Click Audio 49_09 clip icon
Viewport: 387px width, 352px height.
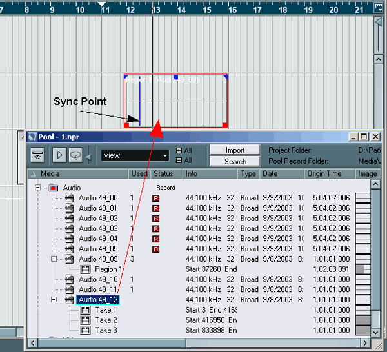70,259
